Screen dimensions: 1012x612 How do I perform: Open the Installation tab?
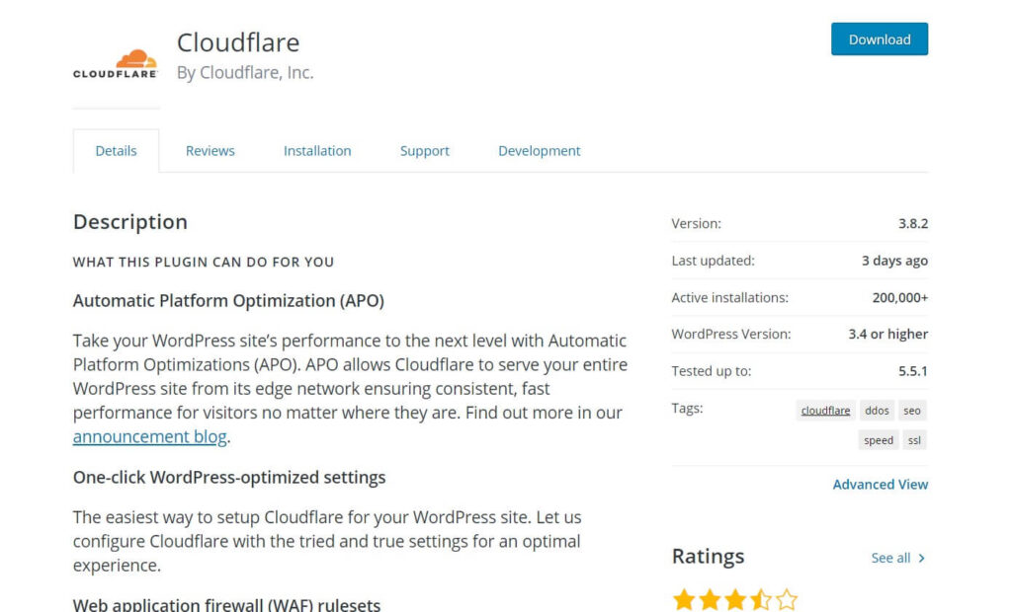[316, 150]
